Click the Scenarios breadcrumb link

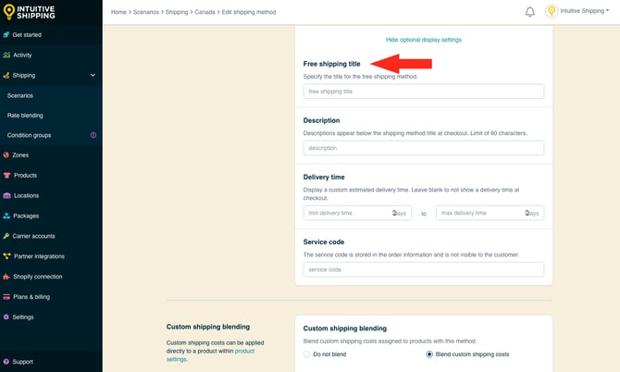146,12
